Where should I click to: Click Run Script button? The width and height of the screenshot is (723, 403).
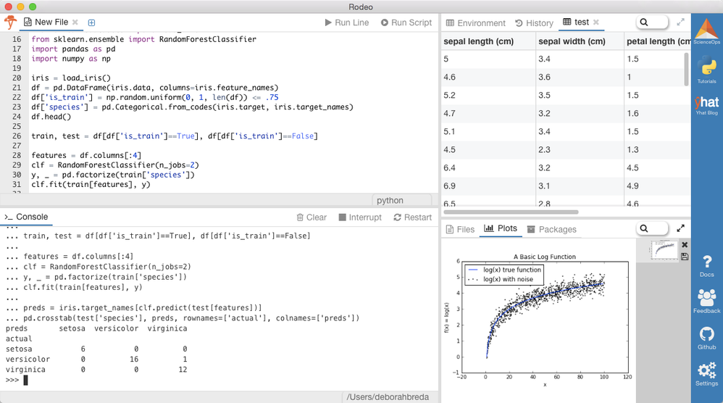point(406,22)
